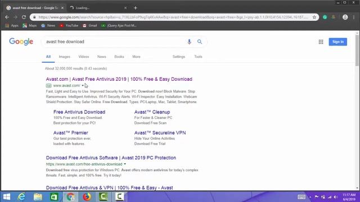The width and height of the screenshot is (360, 202).
Task: Select the All results tab
Action: [x=48, y=57]
